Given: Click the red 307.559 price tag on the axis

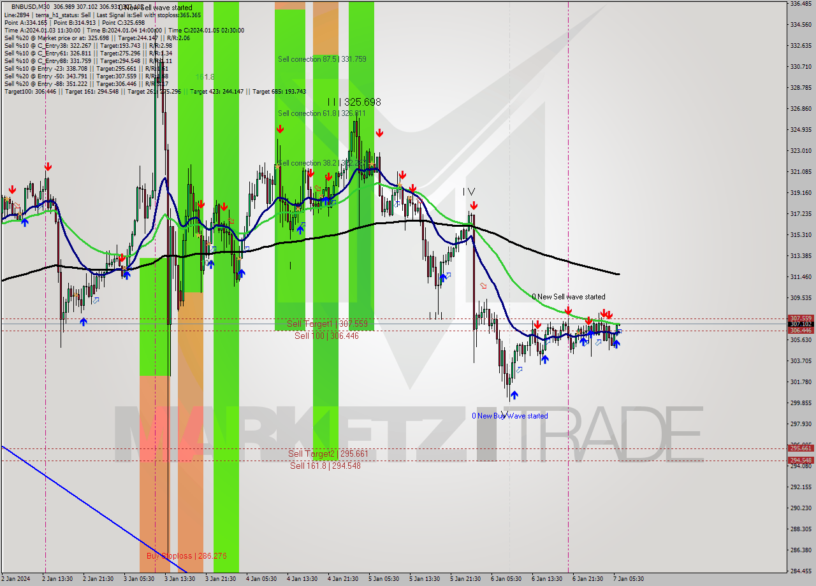Looking at the screenshot, I should pyautogui.click(x=800, y=318).
